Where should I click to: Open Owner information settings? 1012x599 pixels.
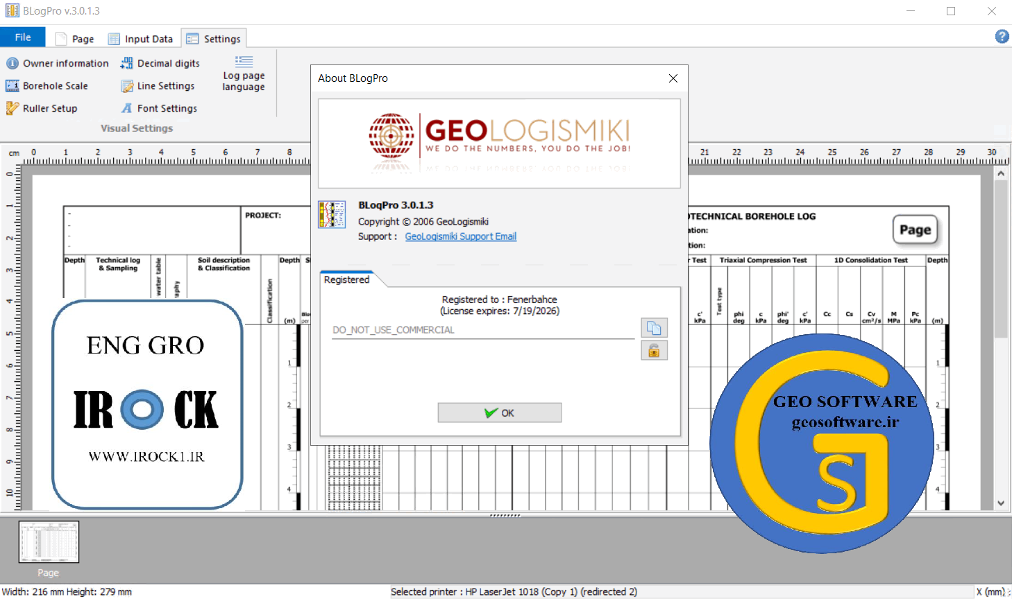(58, 63)
